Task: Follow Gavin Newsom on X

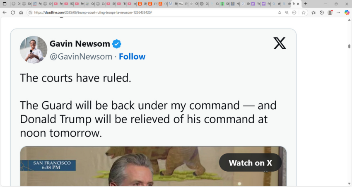Action: pyautogui.click(x=132, y=57)
